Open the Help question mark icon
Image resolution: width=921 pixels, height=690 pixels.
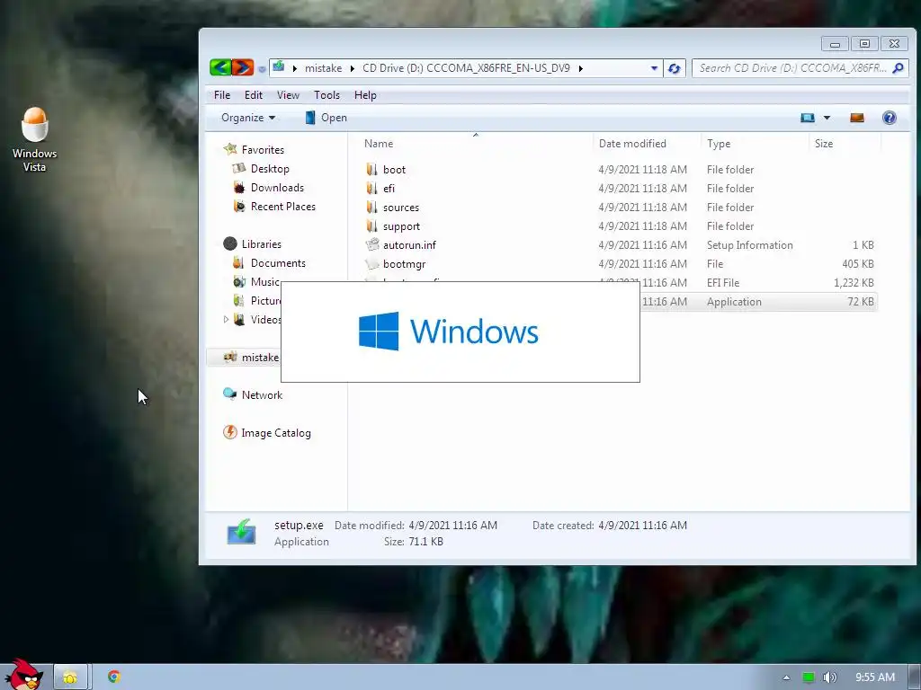click(890, 118)
